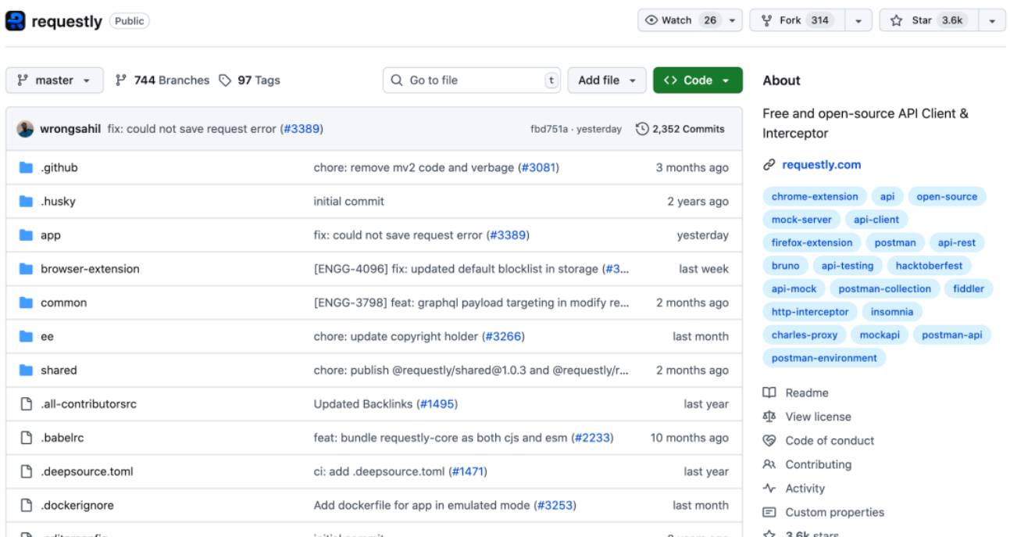The width and height of the screenshot is (1010, 537).
Task: Open pull request #3081 link
Action: pos(538,167)
